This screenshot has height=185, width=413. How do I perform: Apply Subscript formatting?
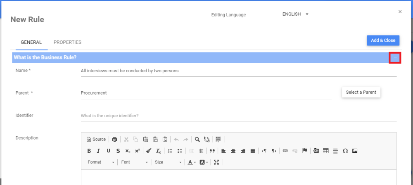click(128, 151)
